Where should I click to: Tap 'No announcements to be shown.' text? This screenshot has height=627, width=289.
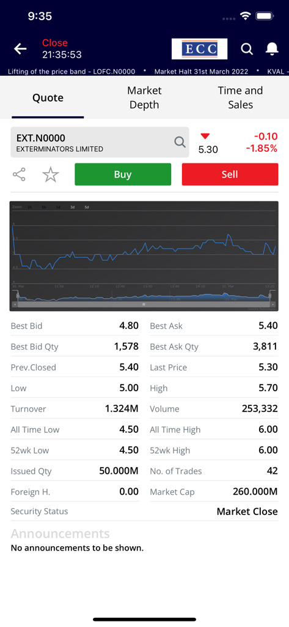pos(77,548)
